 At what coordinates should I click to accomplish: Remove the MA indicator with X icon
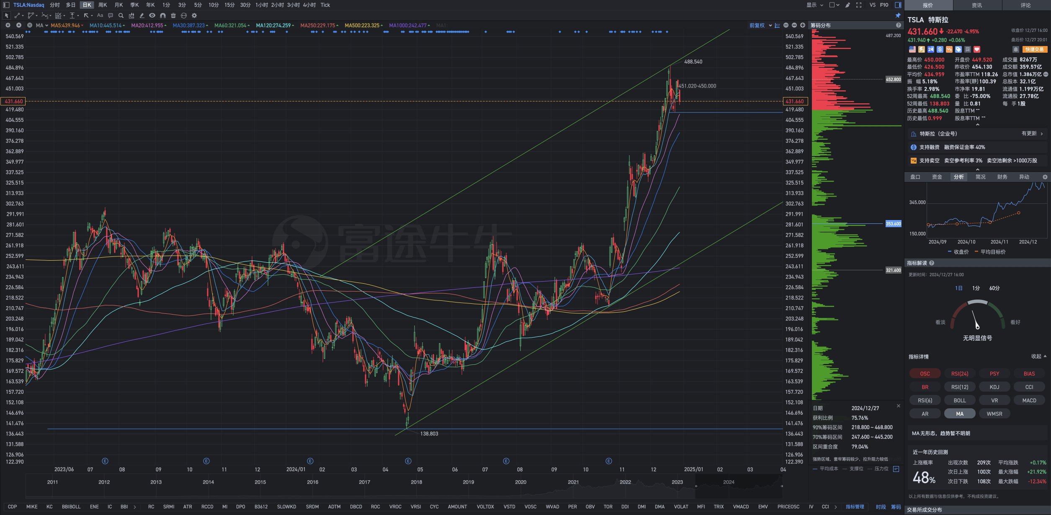point(30,26)
